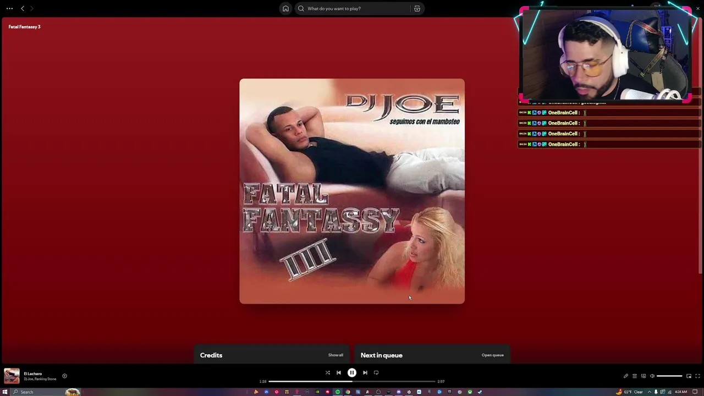Toggle the queue panel icon
This screenshot has width=704, height=396.
[635, 376]
